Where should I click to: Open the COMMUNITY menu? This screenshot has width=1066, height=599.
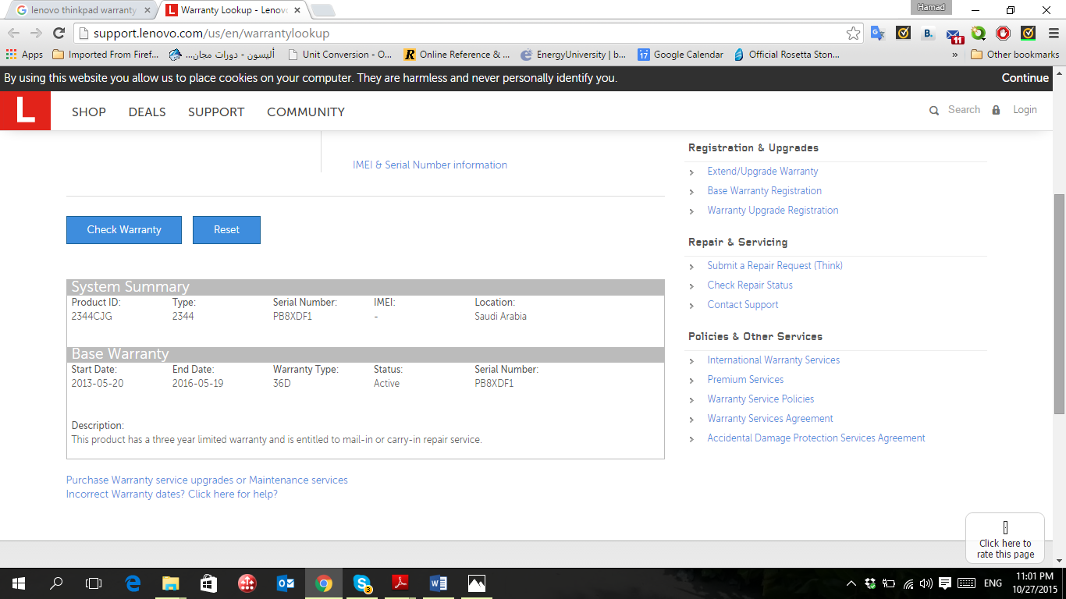[306, 112]
